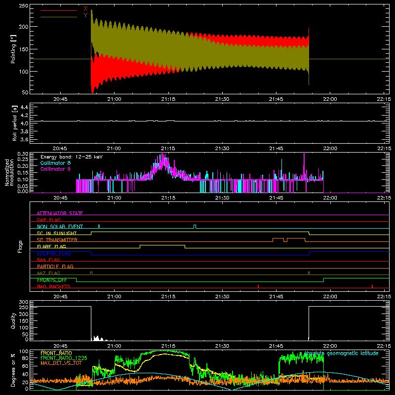Click the 'Absolute geomagnetic latitude' legend text
Image resolution: width=395 pixels, height=395 pixels.
[x=341, y=353]
